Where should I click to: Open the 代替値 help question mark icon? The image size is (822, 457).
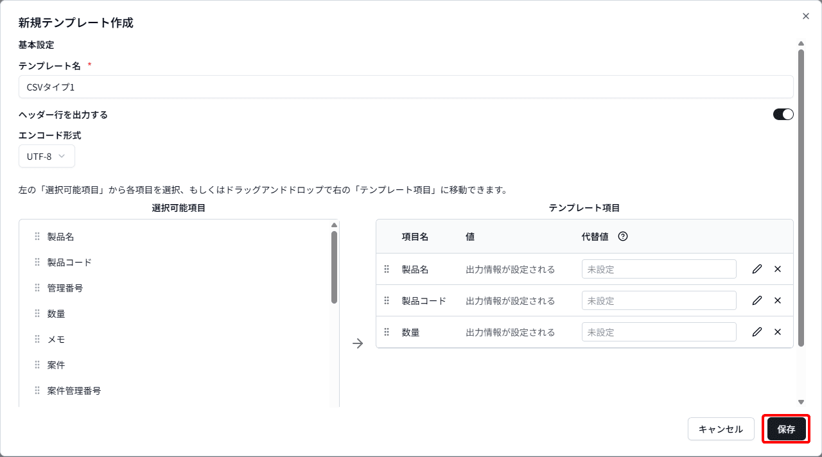[622, 236]
